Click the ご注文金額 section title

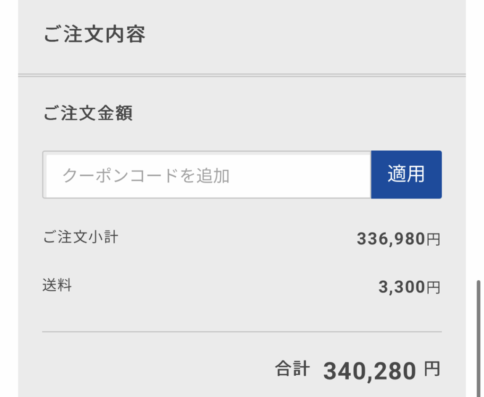(x=88, y=113)
